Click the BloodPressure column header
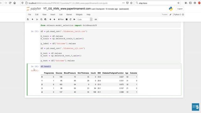The image size is (201, 113). click(x=70, y=73)
